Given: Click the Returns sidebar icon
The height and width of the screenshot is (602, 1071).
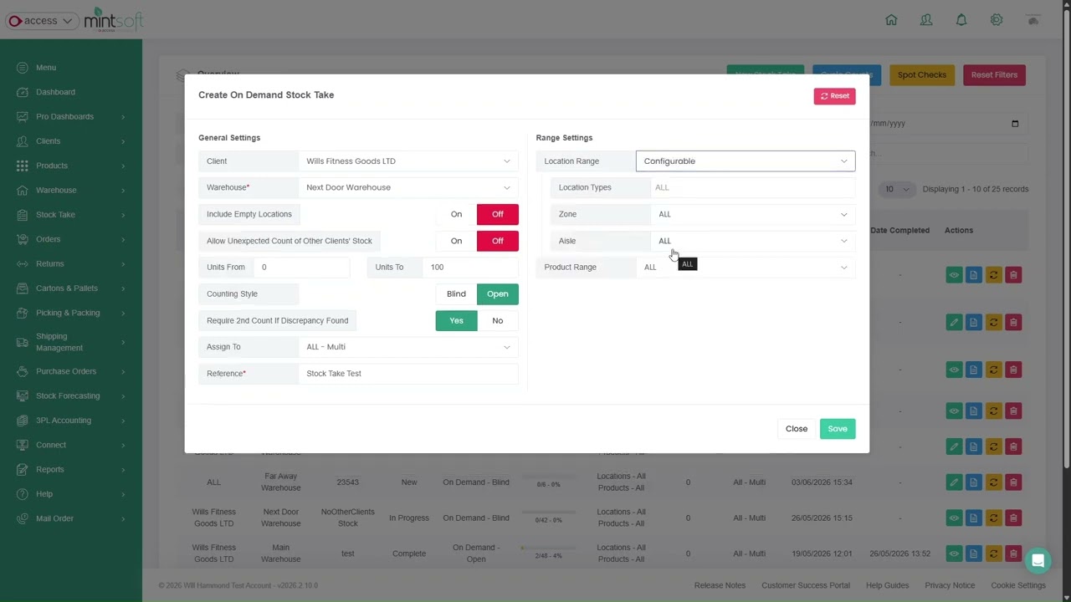Looking at the screenshot, I should 22,263.
